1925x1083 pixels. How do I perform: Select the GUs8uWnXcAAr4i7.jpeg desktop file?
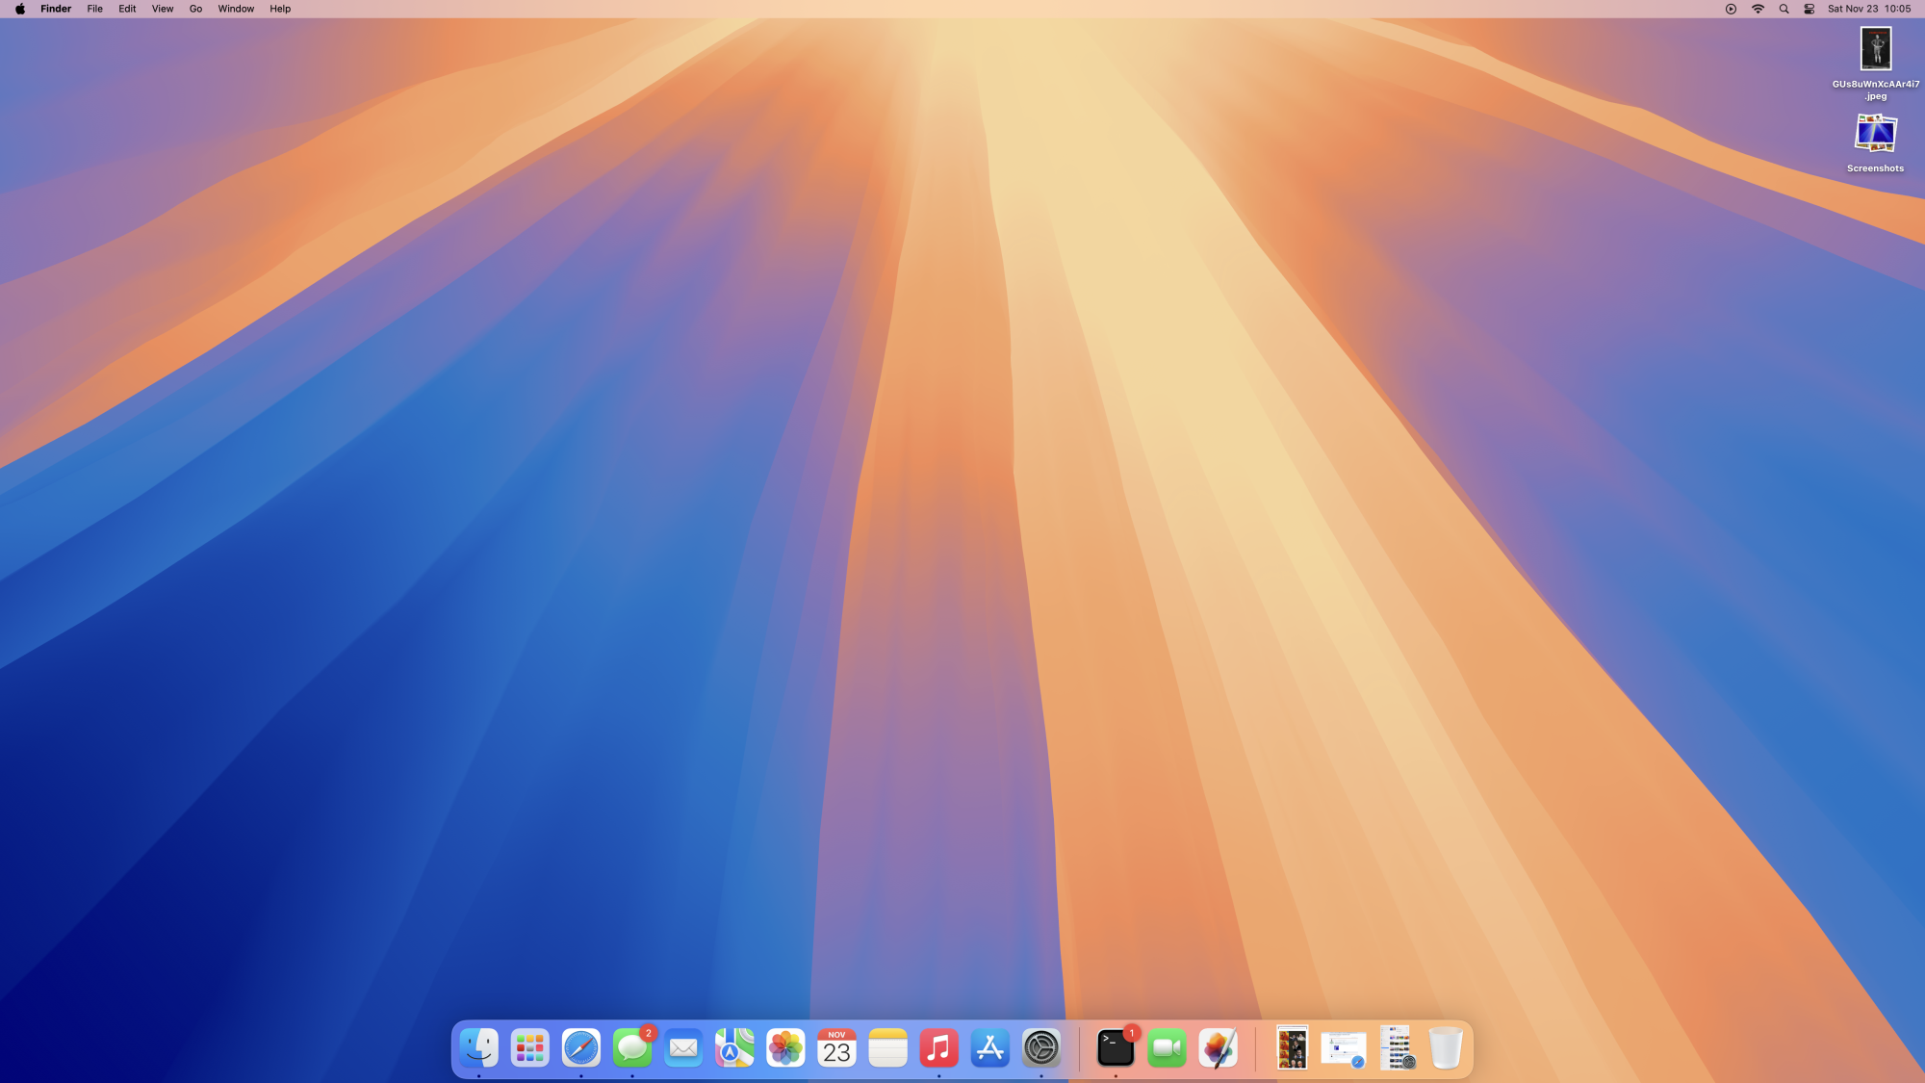pos(1875,49)
